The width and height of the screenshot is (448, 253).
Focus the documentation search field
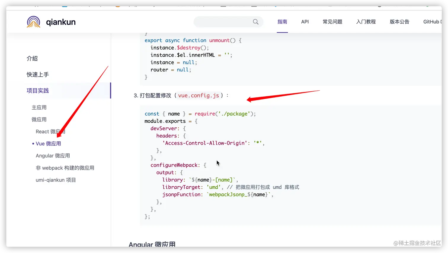pyautogui.click(x=228, y=22)
